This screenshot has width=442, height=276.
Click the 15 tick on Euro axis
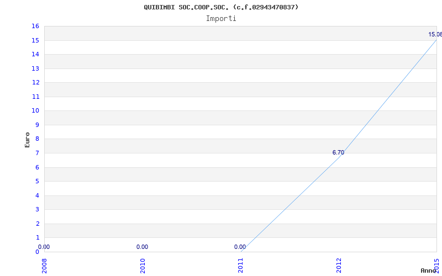35,40
